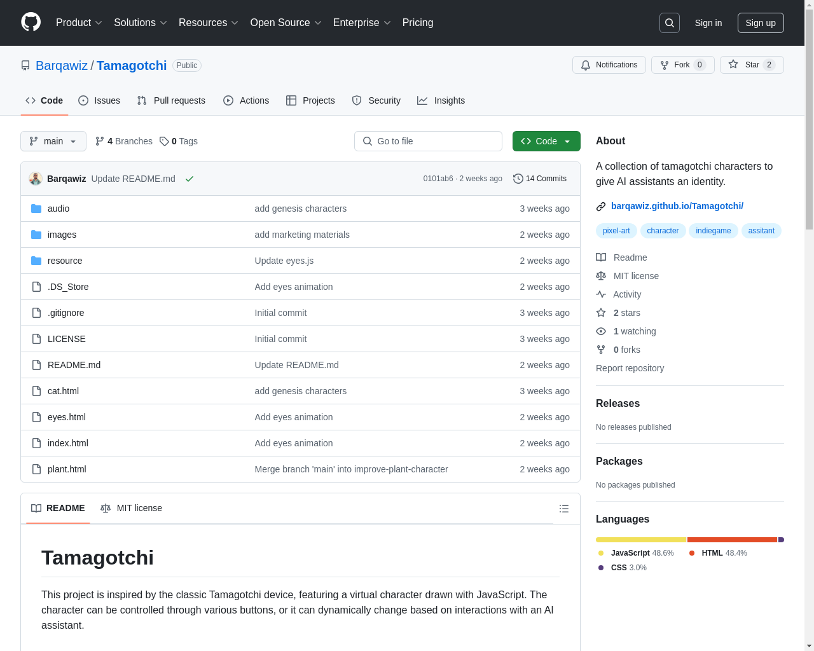
Task: Click the HTML red language bar segment
Action: tap(733, 540)
